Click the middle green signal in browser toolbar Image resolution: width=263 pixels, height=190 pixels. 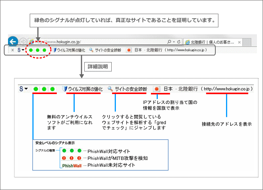tap(38, 50)
